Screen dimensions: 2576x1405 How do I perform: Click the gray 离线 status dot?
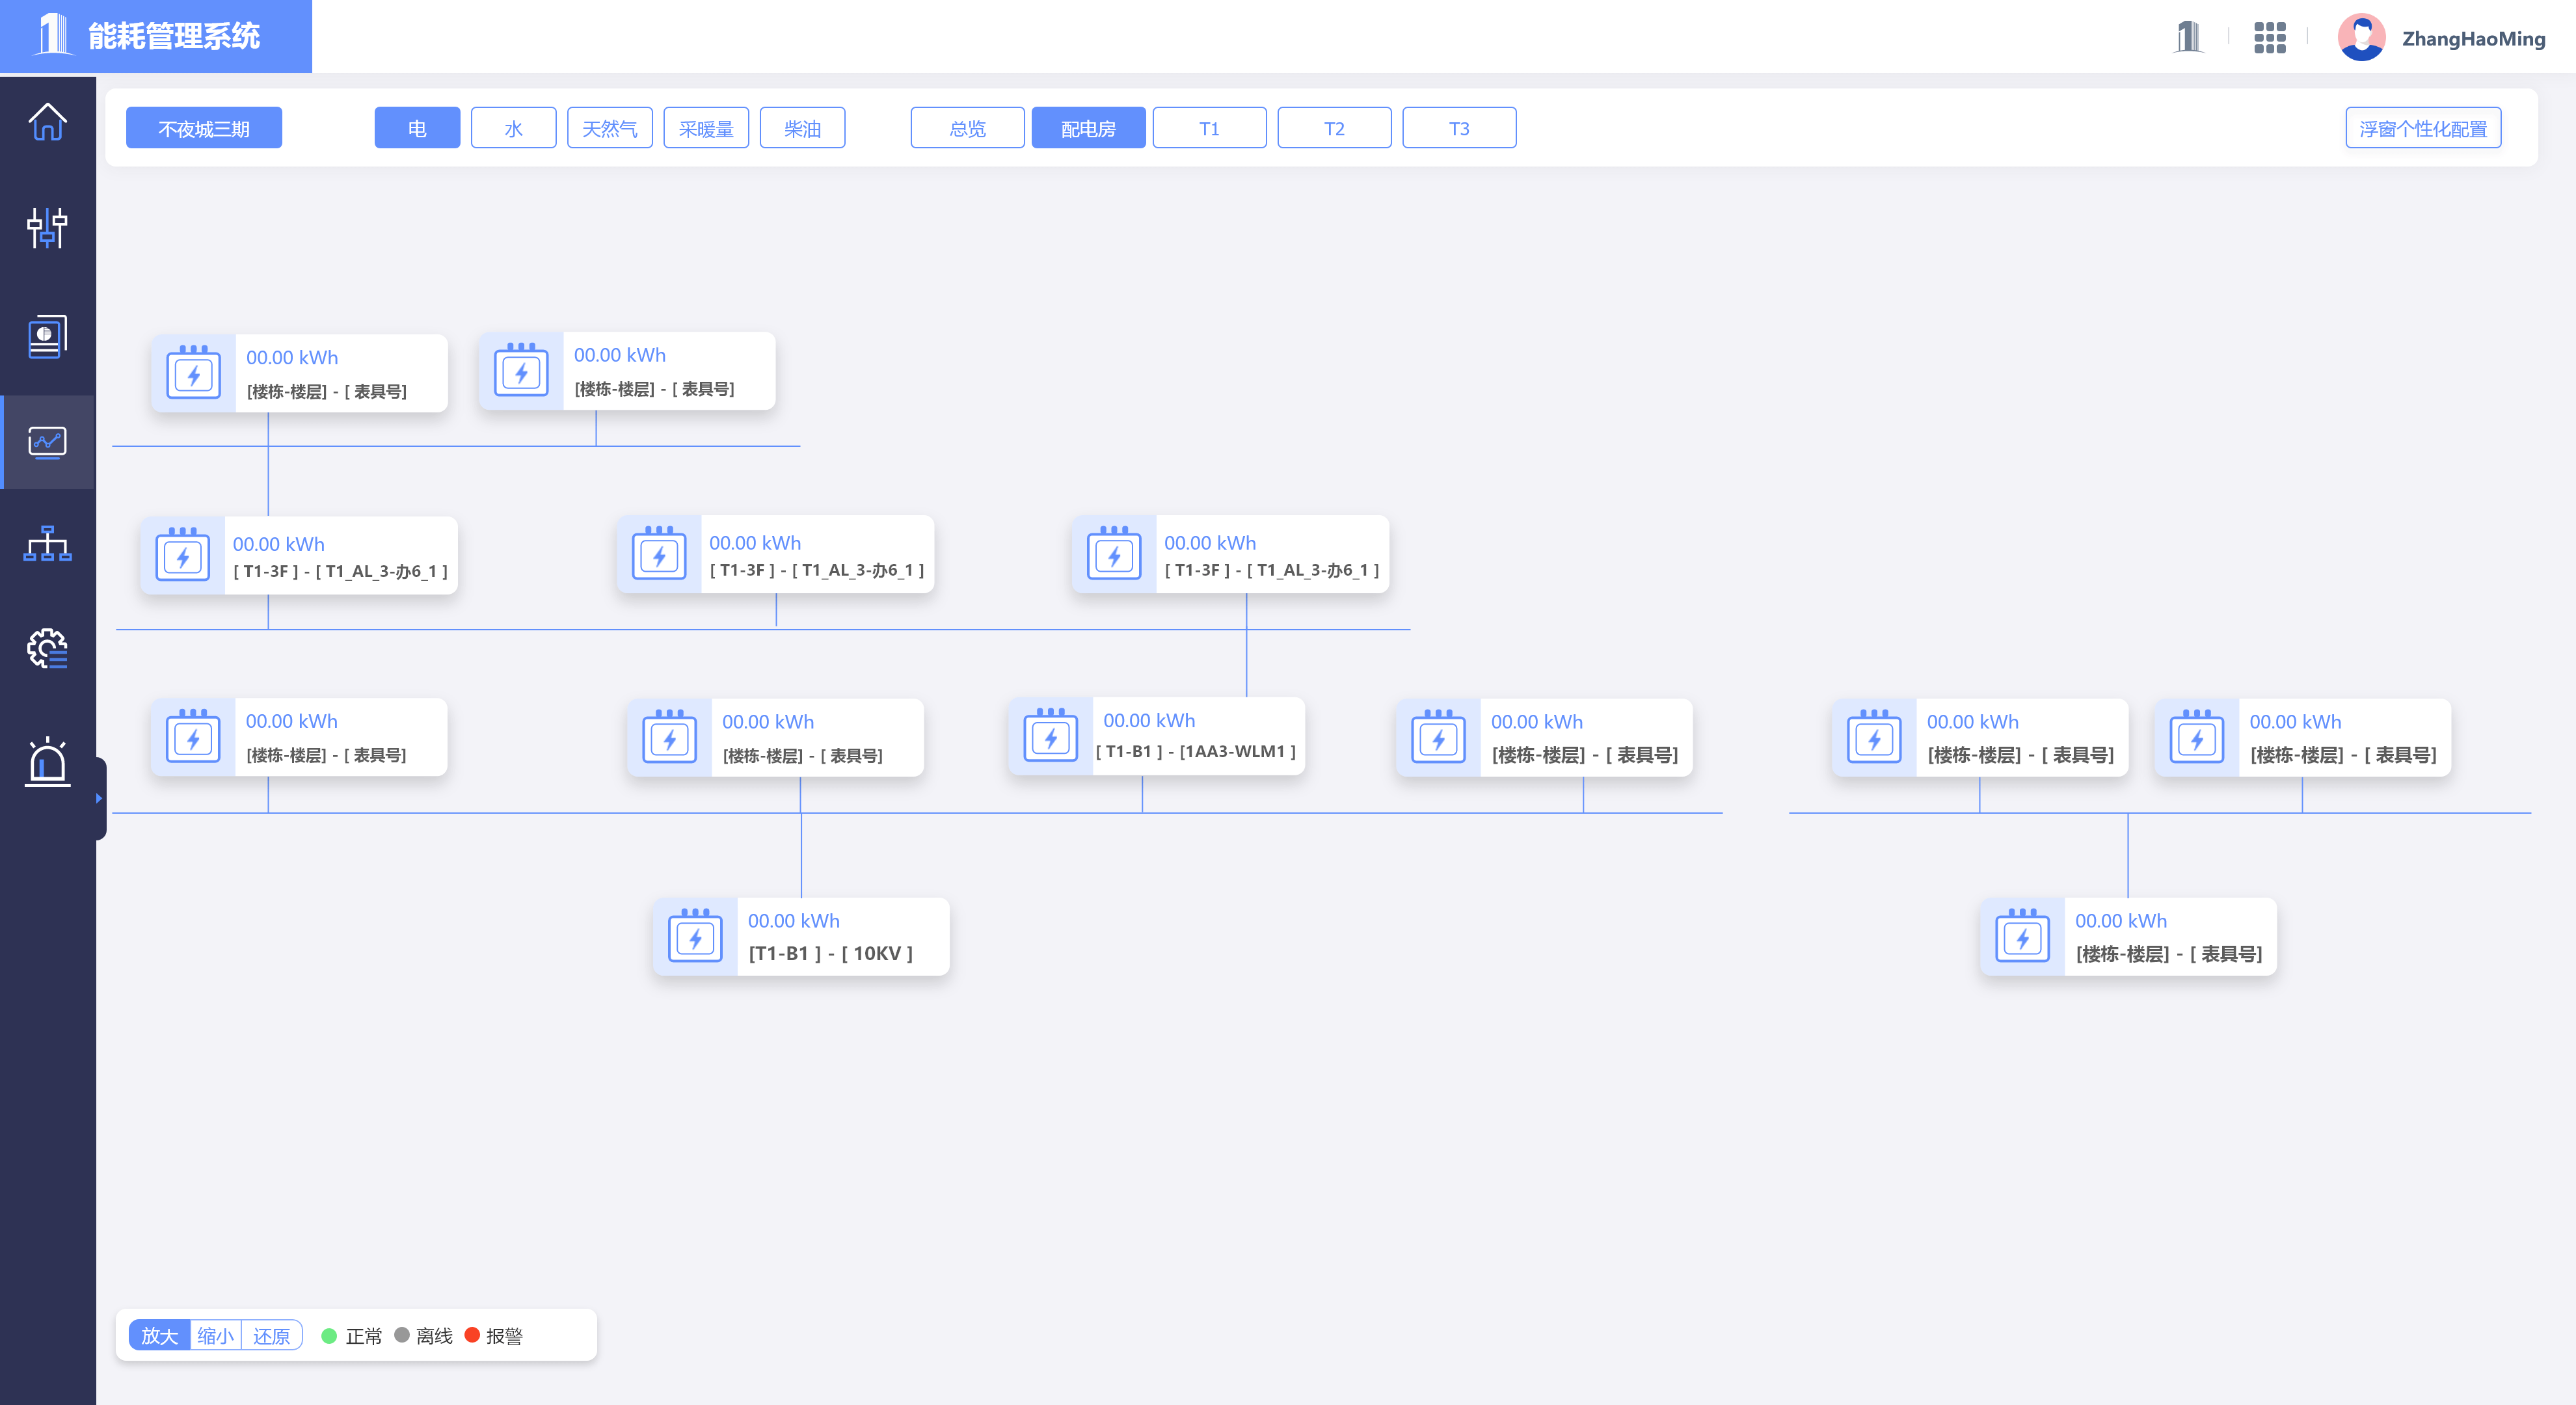402,1335
